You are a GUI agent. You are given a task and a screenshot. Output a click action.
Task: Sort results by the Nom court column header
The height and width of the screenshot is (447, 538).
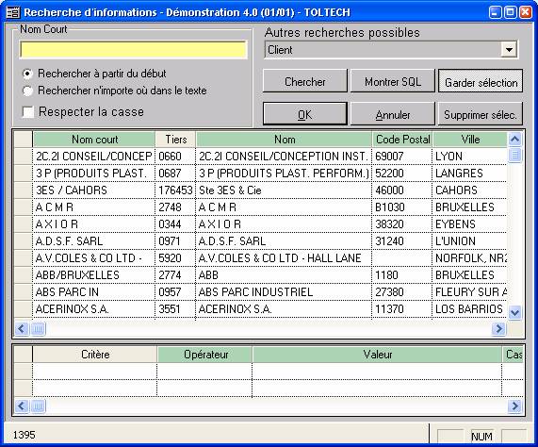(x=94, y=140)
